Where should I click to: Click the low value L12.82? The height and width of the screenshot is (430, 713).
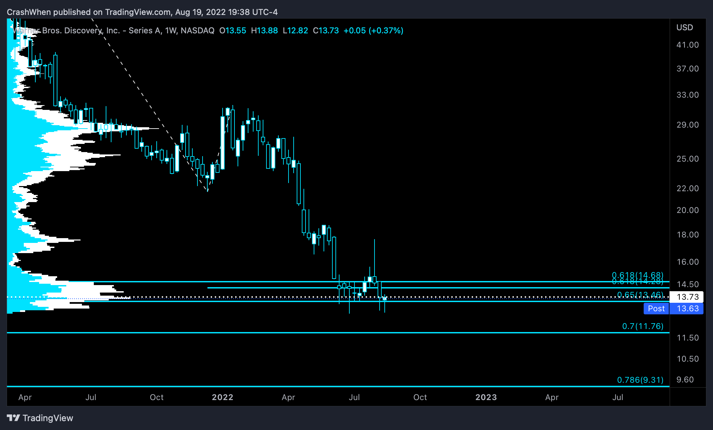295,31
